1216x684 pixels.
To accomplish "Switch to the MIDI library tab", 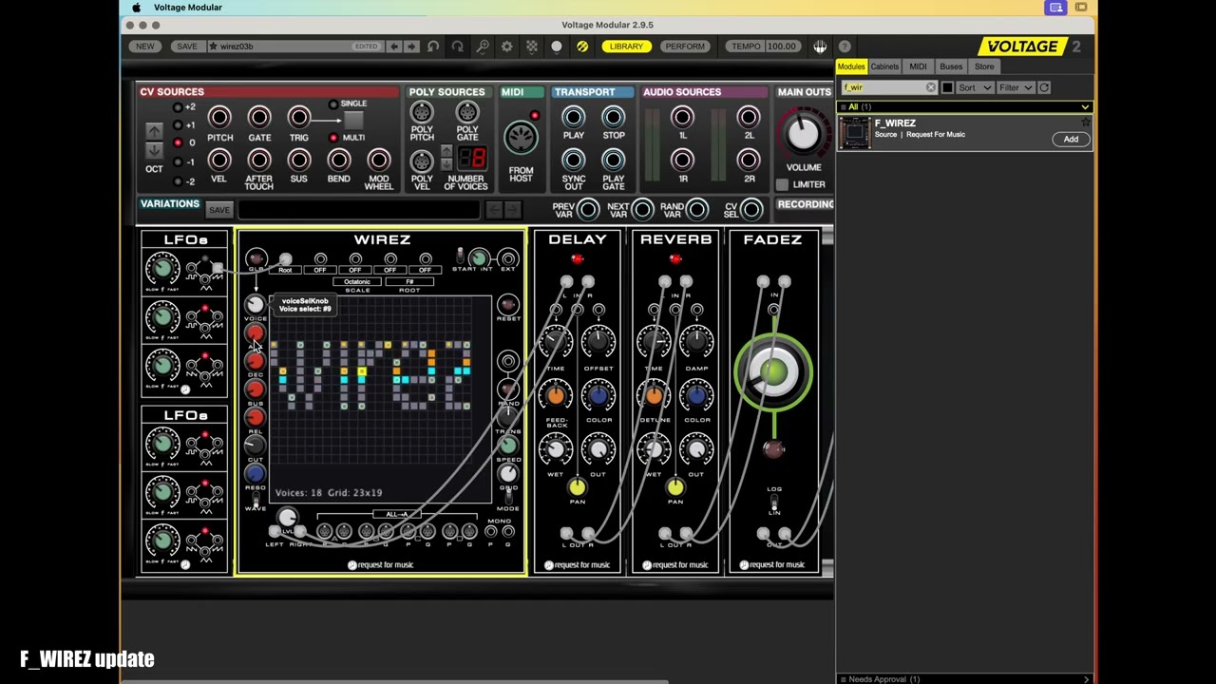I will (x=918, y=66).
